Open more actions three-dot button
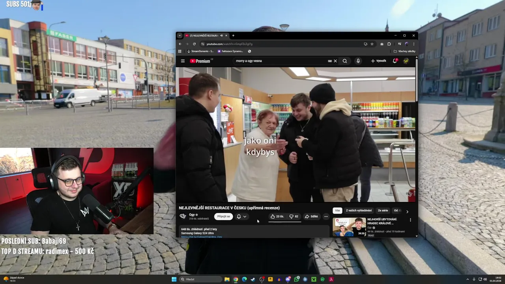 326,217
